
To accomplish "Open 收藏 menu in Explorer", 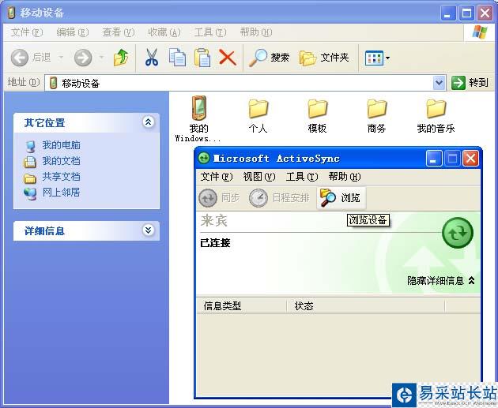I will click(164, 32).
